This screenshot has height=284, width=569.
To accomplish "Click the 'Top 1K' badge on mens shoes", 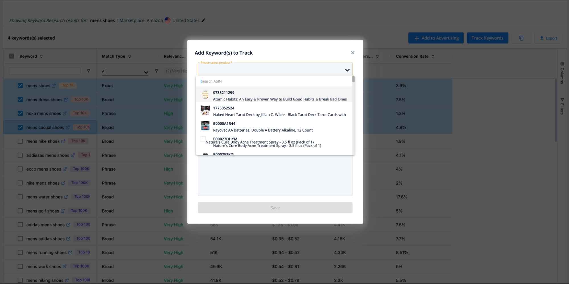I will pos(68,85).
